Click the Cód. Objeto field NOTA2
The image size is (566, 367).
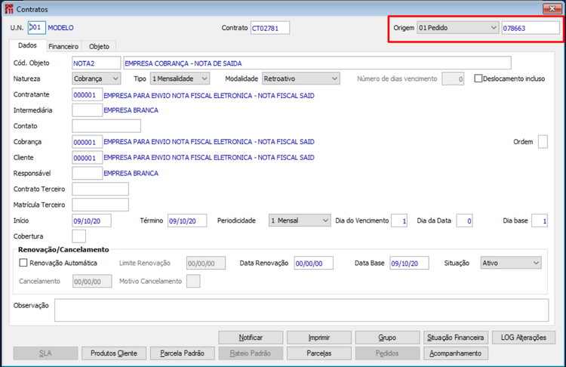(97, 63)
